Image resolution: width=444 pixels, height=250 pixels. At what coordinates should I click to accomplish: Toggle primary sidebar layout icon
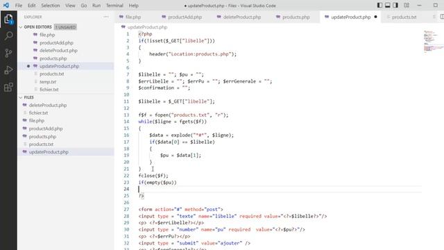[x=379, y=6]
